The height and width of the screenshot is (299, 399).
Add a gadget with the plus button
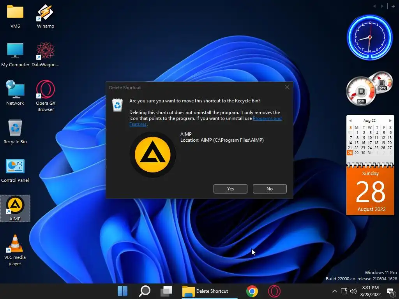tap(393, 6)
